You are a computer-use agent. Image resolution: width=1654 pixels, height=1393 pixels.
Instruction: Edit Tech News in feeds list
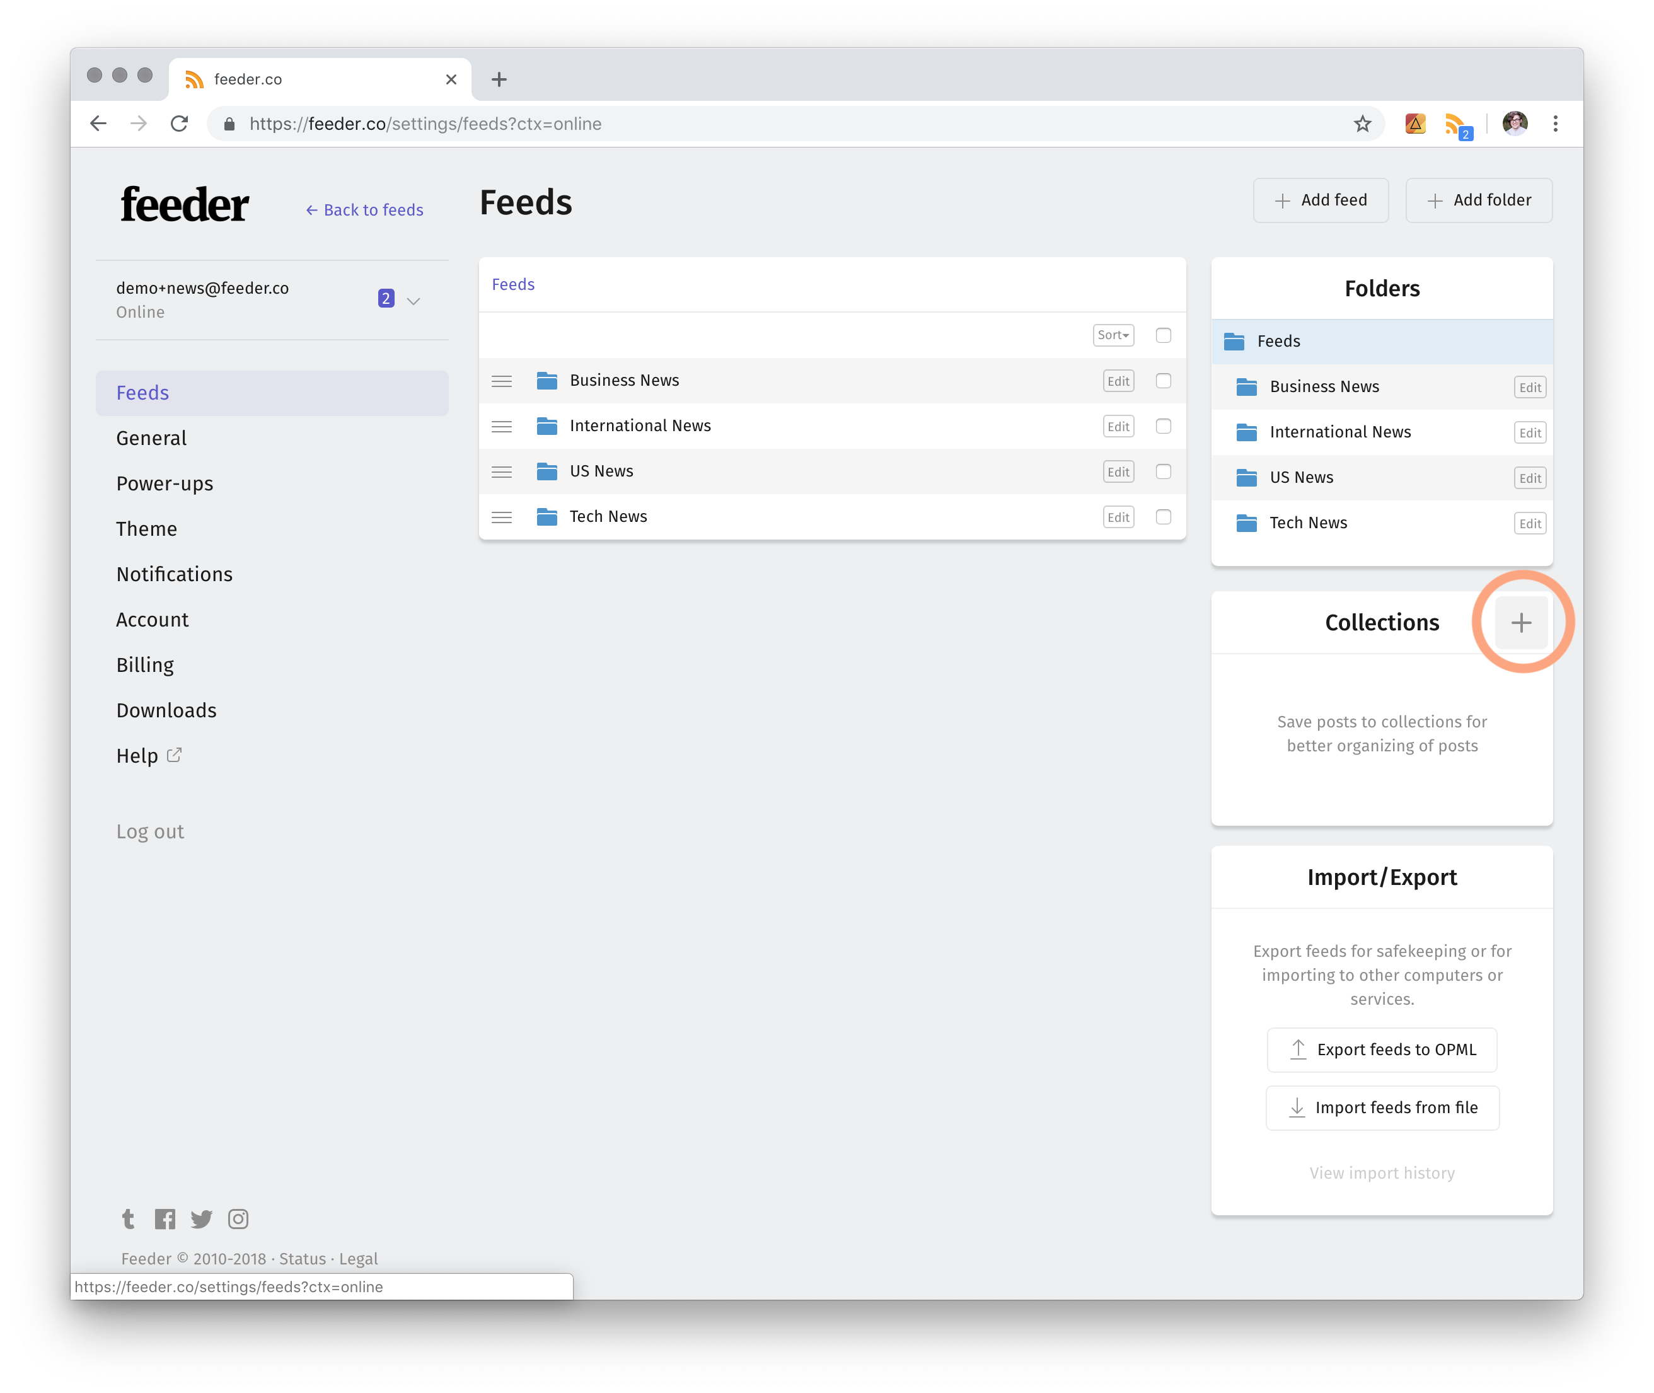1118,517
